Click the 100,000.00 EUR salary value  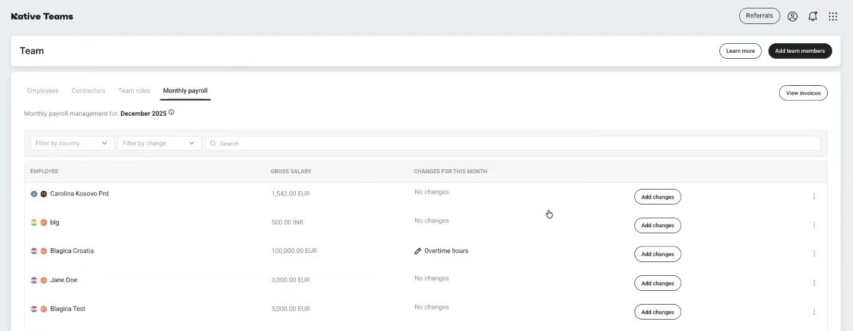(x=294, y=251)
